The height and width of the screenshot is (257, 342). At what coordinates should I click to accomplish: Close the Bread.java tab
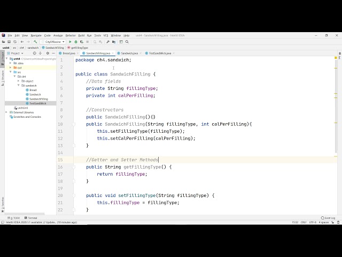tap(77, 53)
